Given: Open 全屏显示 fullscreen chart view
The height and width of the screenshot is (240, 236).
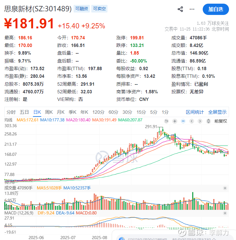Looking at the screenshot, I should [217, 112].
